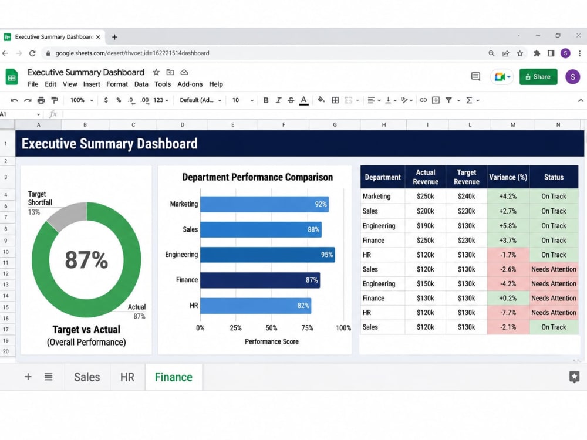
Task: Star the Executive Summary Dashboard document
Action: tap(156, 72)
